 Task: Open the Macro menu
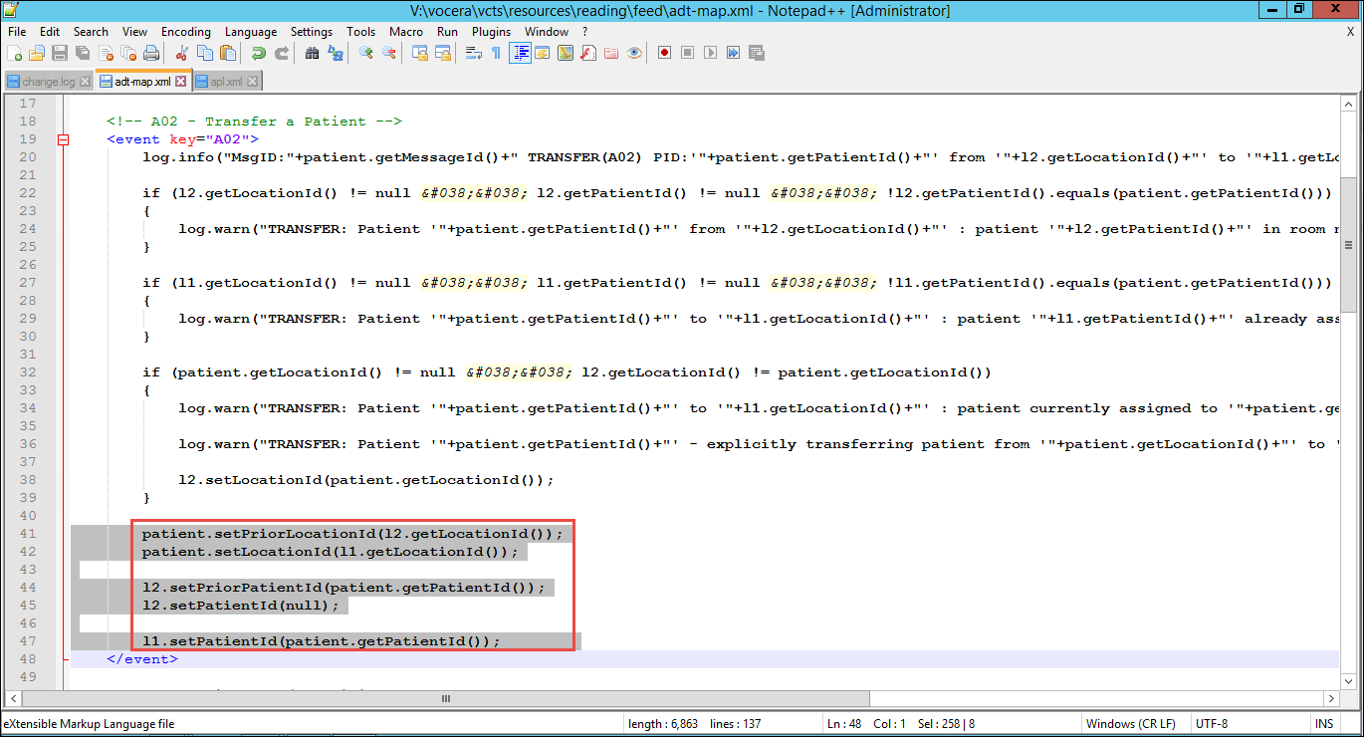(406, 32)
